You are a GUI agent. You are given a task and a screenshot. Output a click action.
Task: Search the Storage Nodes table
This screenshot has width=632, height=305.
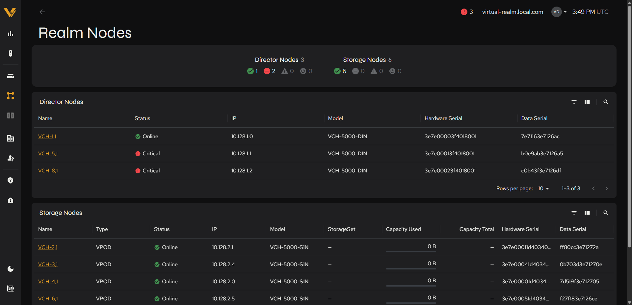(x=606, y=213)
